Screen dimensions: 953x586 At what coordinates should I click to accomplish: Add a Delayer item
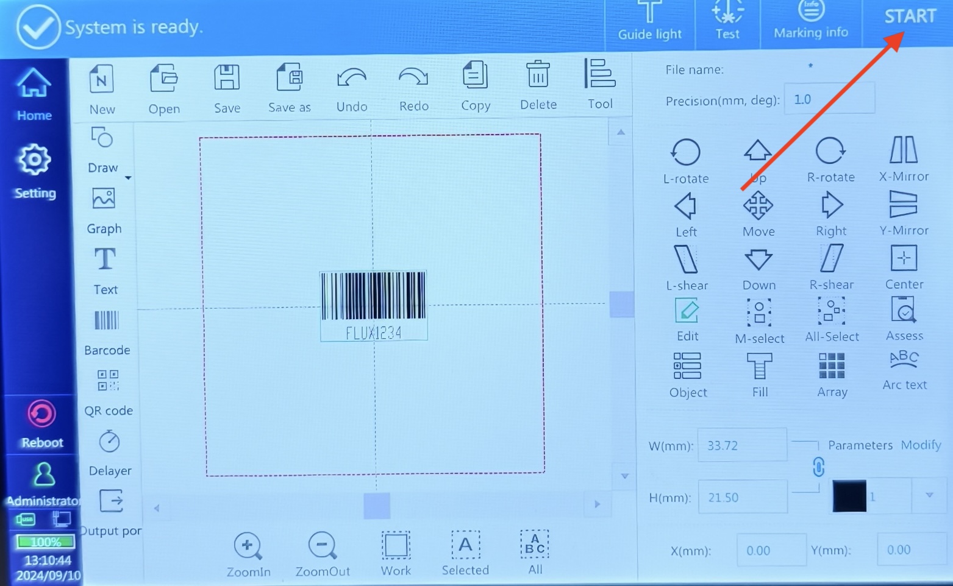pyautogui.click(x=110, y=454)
